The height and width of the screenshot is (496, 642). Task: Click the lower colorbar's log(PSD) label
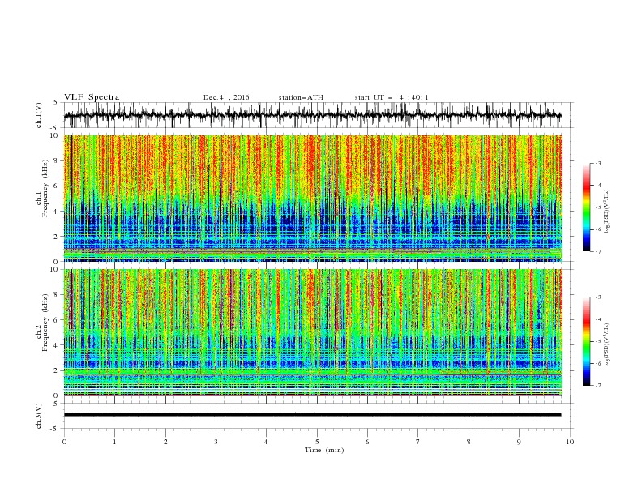607,345
